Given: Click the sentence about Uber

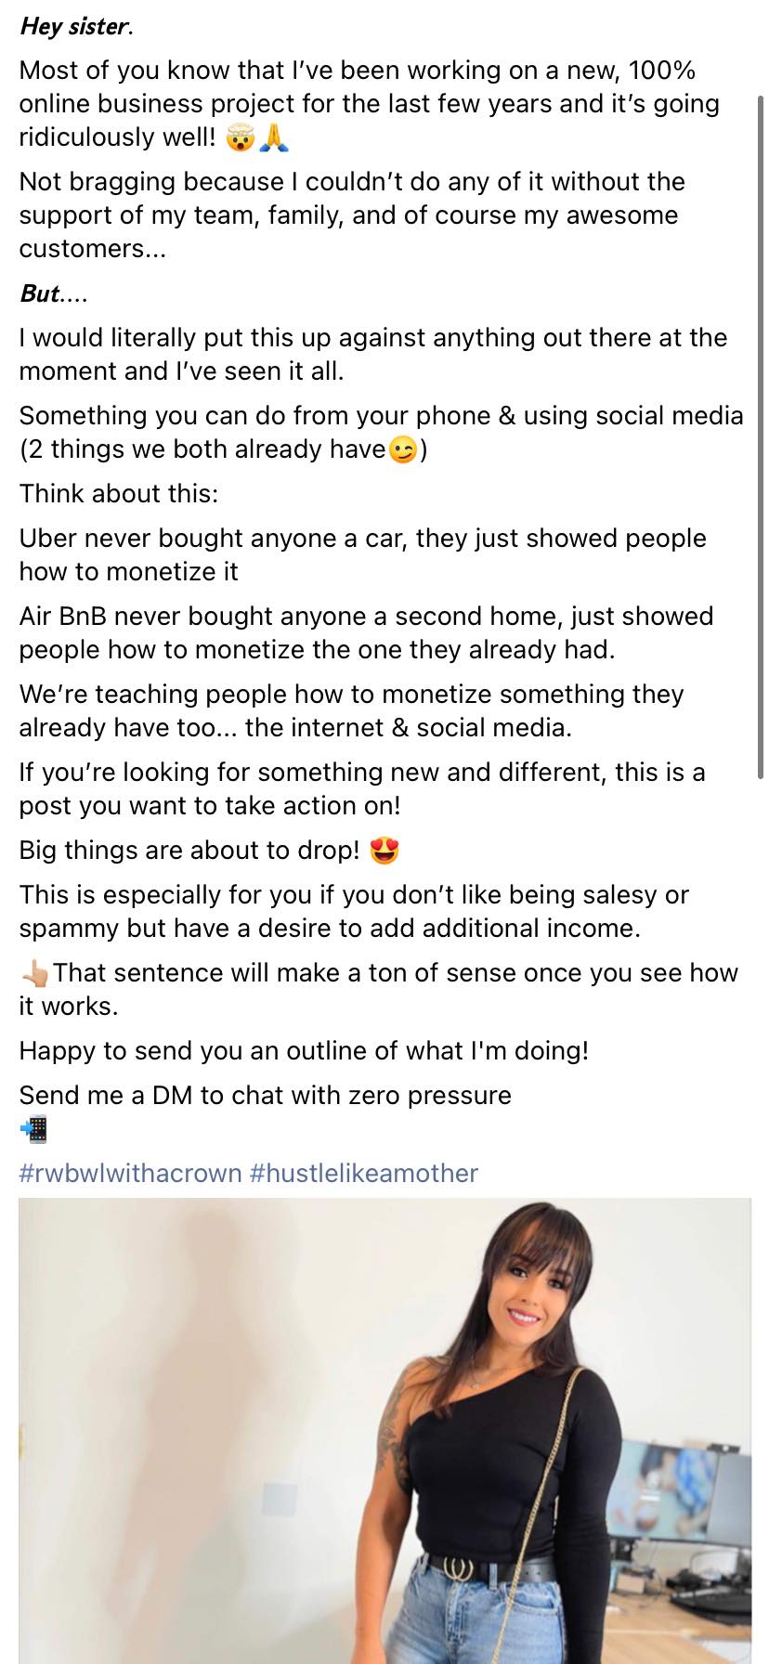Looking at the screenshot, I should [x=362, y=554].
